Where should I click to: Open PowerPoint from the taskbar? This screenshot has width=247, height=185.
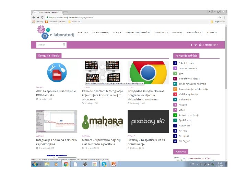coord(114,164)
